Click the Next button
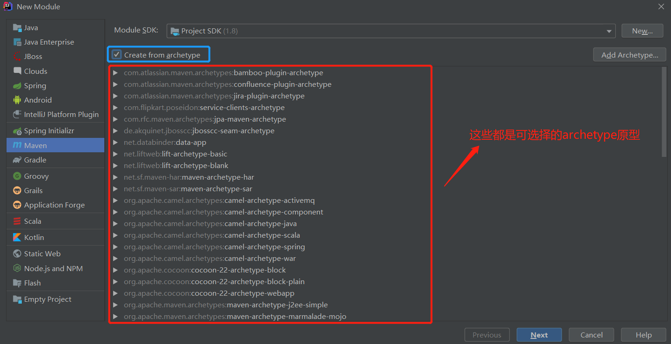The height and width of the screenshot is (344, 671). [539, 335]
